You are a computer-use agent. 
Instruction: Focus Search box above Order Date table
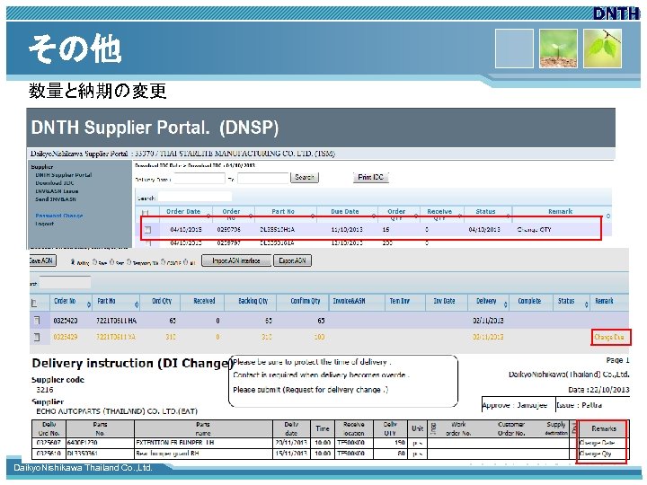pos(195,198)
